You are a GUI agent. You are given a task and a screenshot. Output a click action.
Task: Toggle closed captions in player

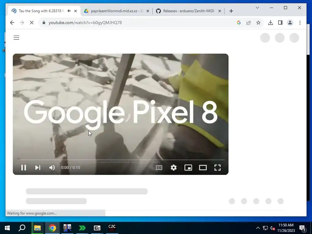pos(159,168)
